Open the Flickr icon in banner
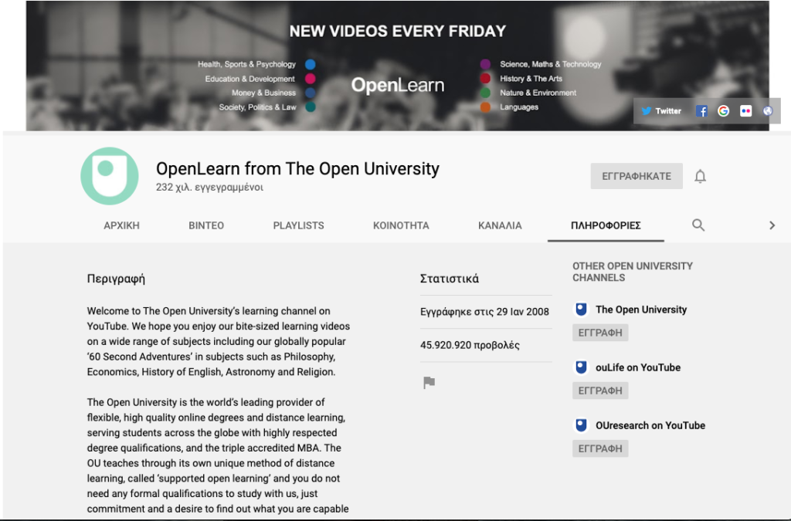 click(745, 111)
